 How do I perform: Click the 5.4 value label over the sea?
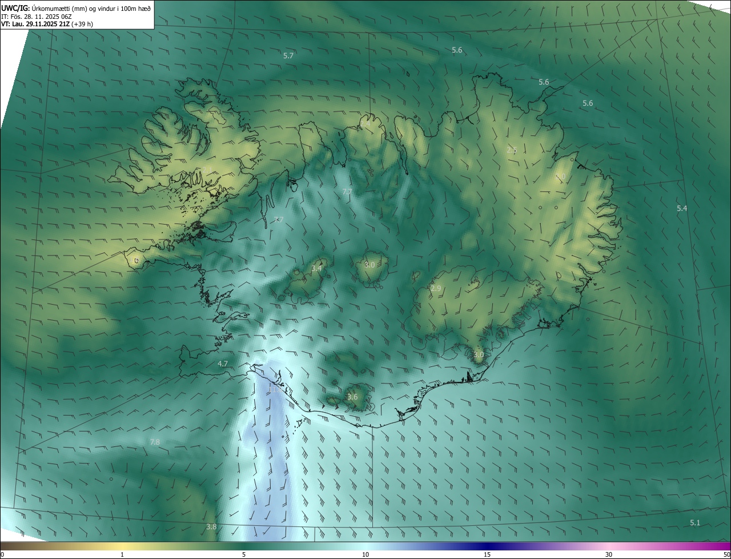(x=682, y=208)
